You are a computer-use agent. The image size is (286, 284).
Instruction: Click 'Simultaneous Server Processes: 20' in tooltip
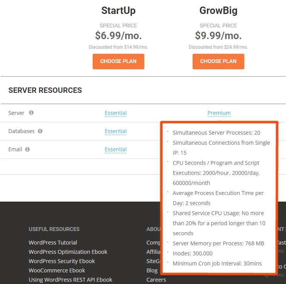[x=216, y=133]
